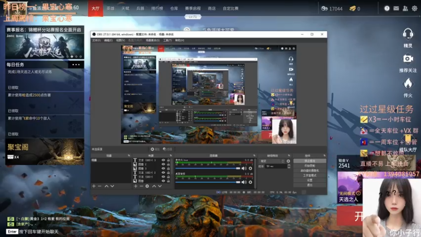The height and width of the screenshot is (237, 421).
Task: Click 启动虚拟摄像机 in OBS controls
Action: [x=309, y=171]
